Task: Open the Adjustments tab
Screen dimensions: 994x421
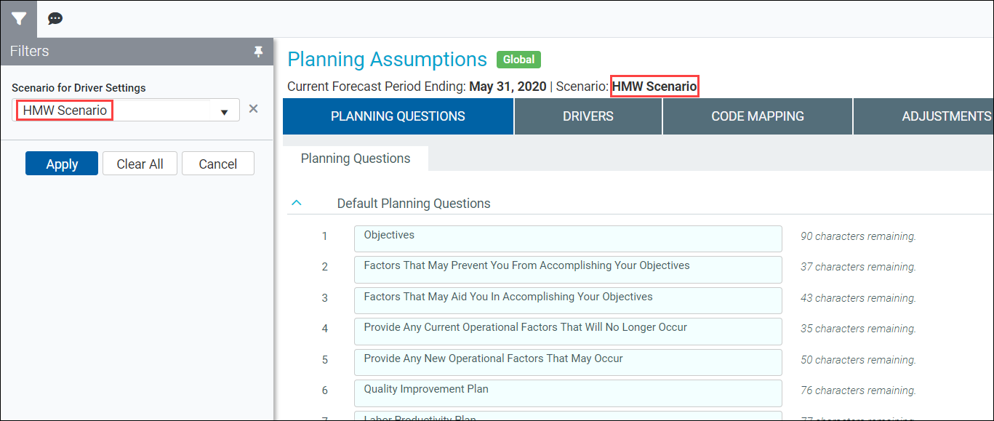Action: (x=923, y=116)
